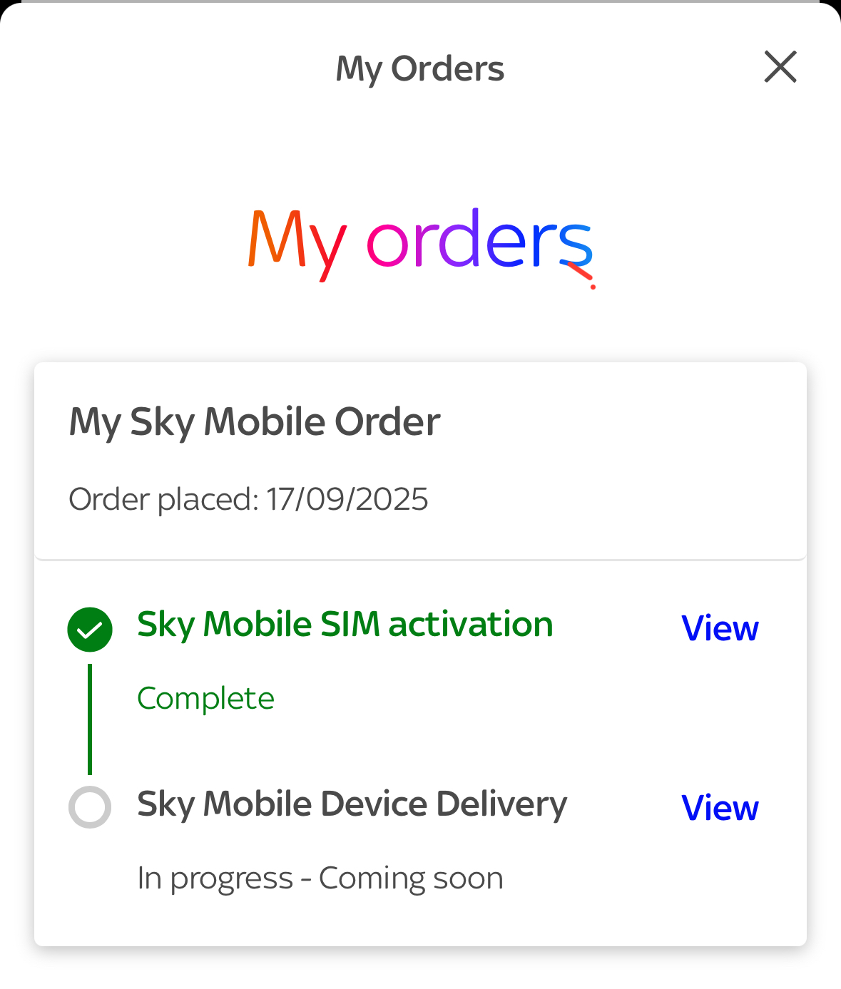Tap the empty circle Device Delivery icon

[x=90, y=807]
